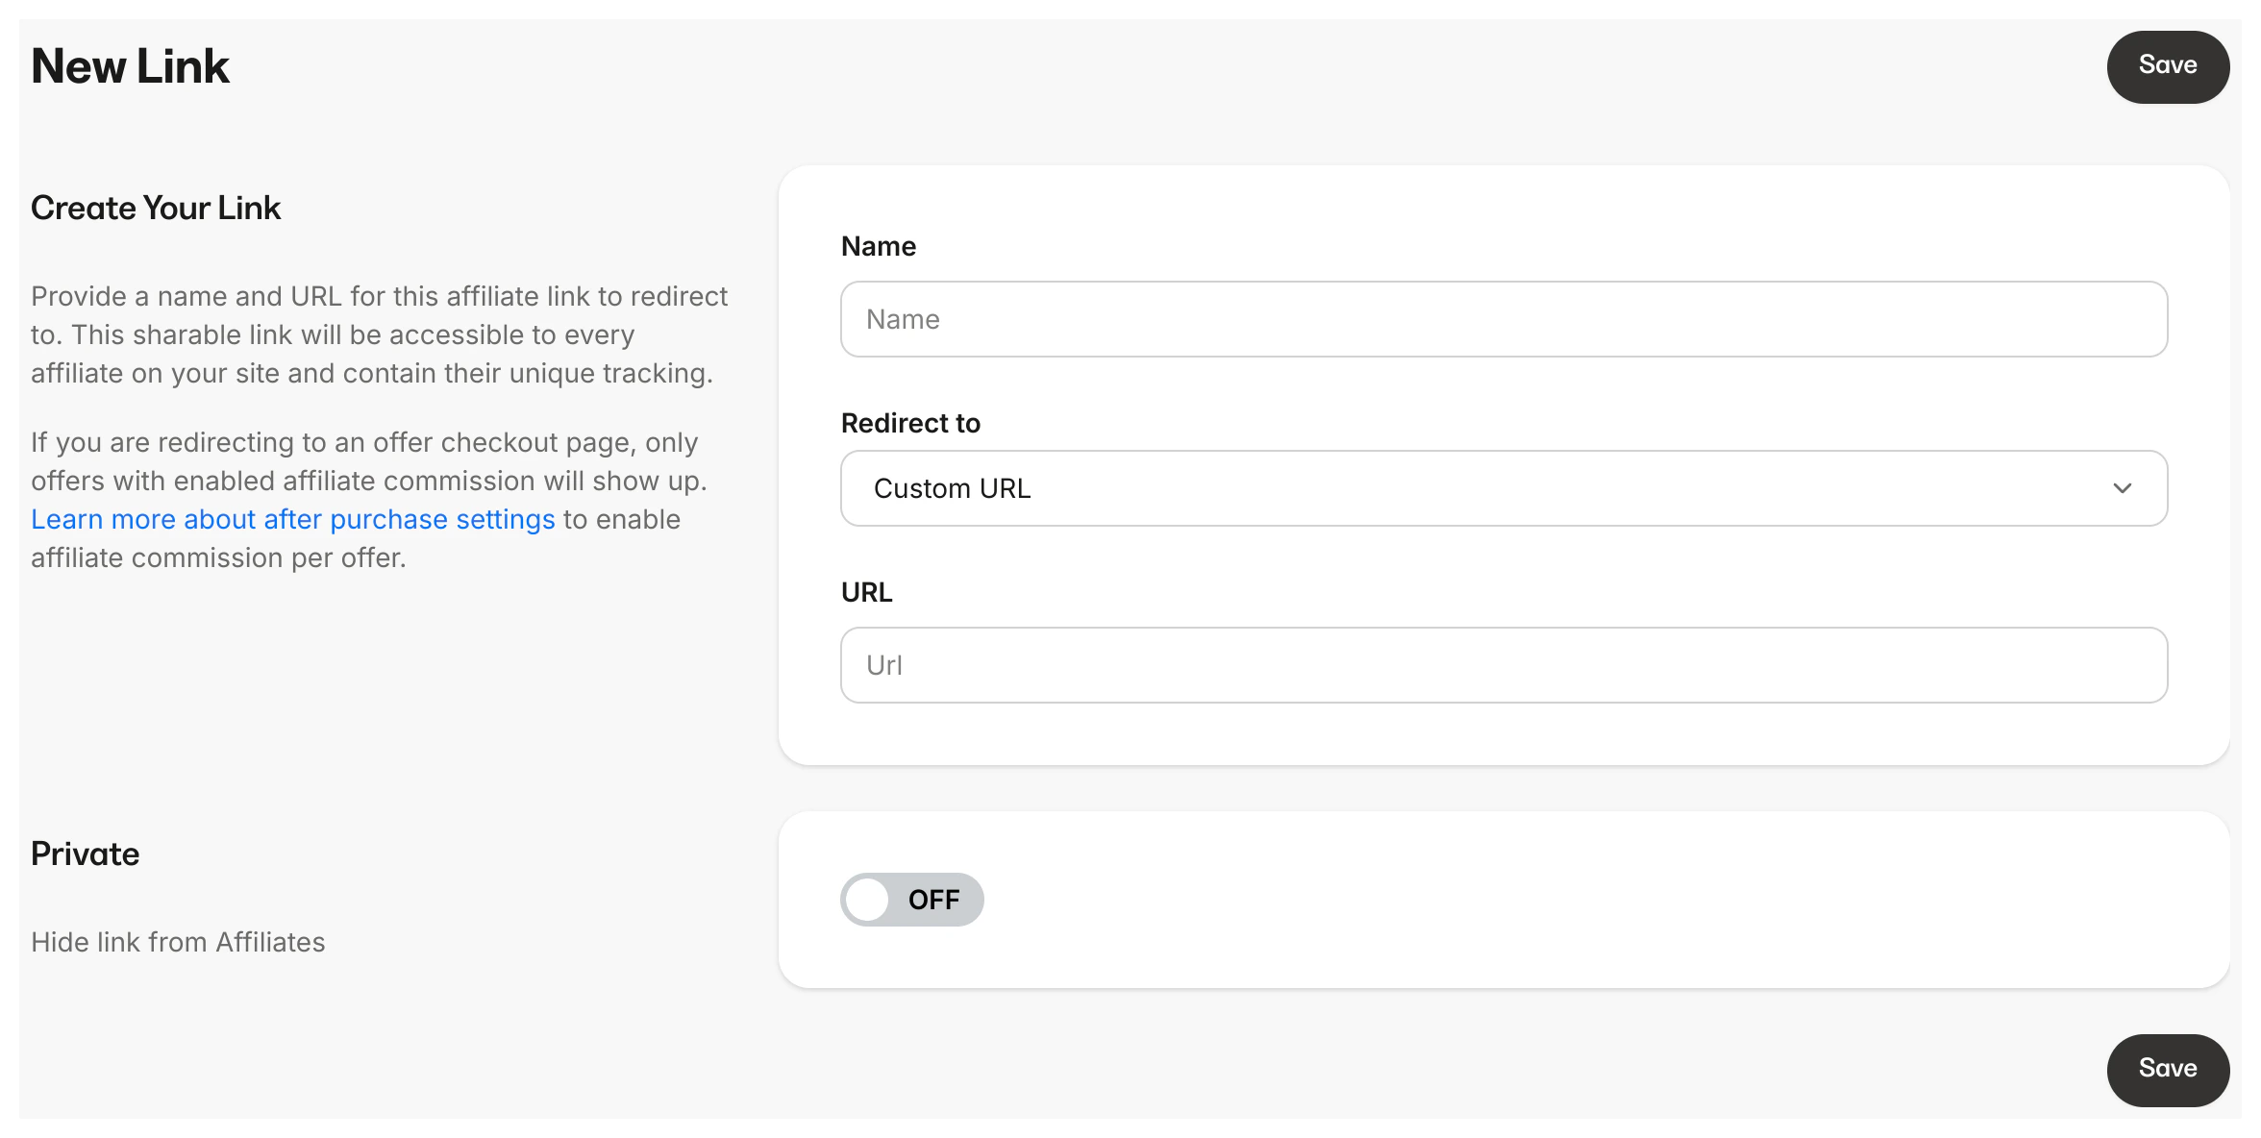The height and width of the screenshot is (1138, 2261).
Task: Click the Private section heading
Action: pyautogui.click(x=85, y=853)
